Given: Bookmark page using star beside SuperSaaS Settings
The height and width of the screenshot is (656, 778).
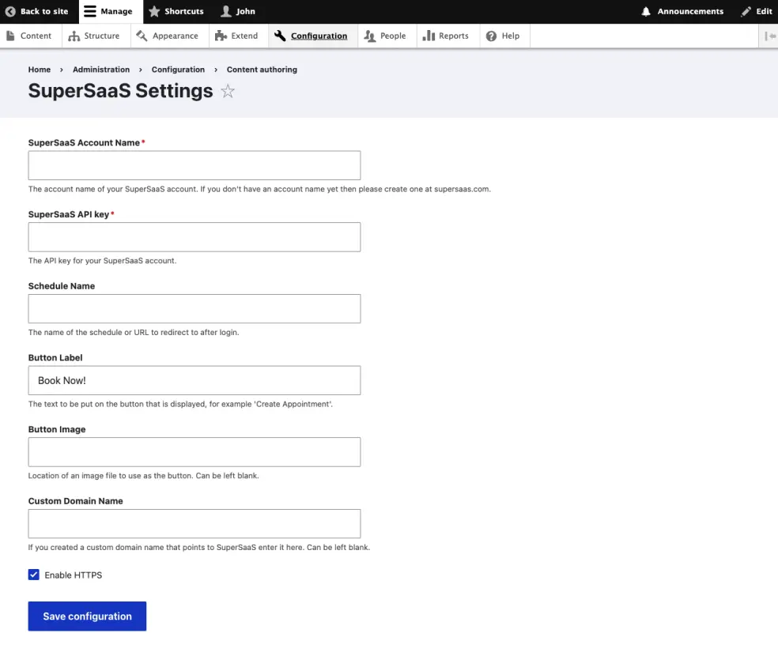Looking at the screenshot, I should pyautogui.click(x=227, y=92).
